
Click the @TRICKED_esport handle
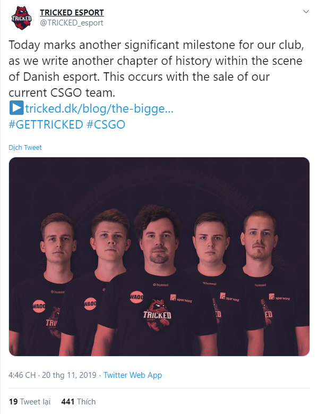click(72, 23)
